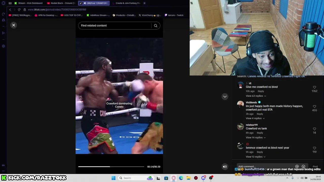Open the Opera GX menu logo
The width and height of the screenshot is (324, 182).
click(x=3, y=3)
